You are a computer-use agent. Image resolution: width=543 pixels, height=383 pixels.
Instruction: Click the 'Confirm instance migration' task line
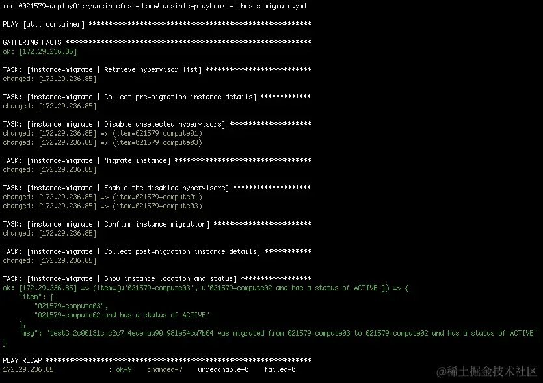click(157, 225)
